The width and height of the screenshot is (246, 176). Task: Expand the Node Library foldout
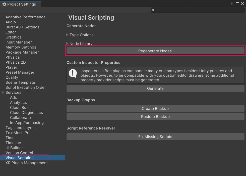point(68,43)
